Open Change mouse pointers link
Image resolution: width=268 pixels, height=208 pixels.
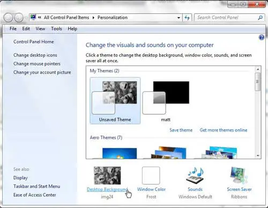pos(37,64)
